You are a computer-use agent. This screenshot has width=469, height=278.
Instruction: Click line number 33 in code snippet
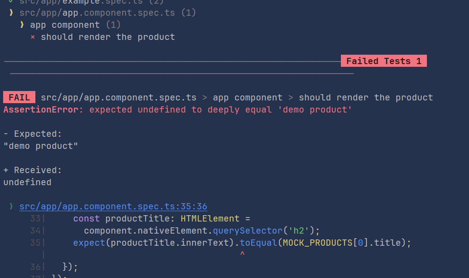point(35,218)
